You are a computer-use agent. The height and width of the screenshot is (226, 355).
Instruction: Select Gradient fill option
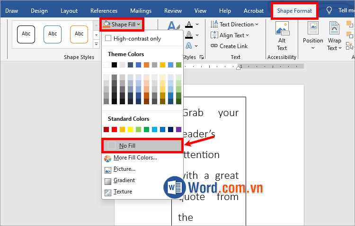pyautogui.click(x=124, y=180)
